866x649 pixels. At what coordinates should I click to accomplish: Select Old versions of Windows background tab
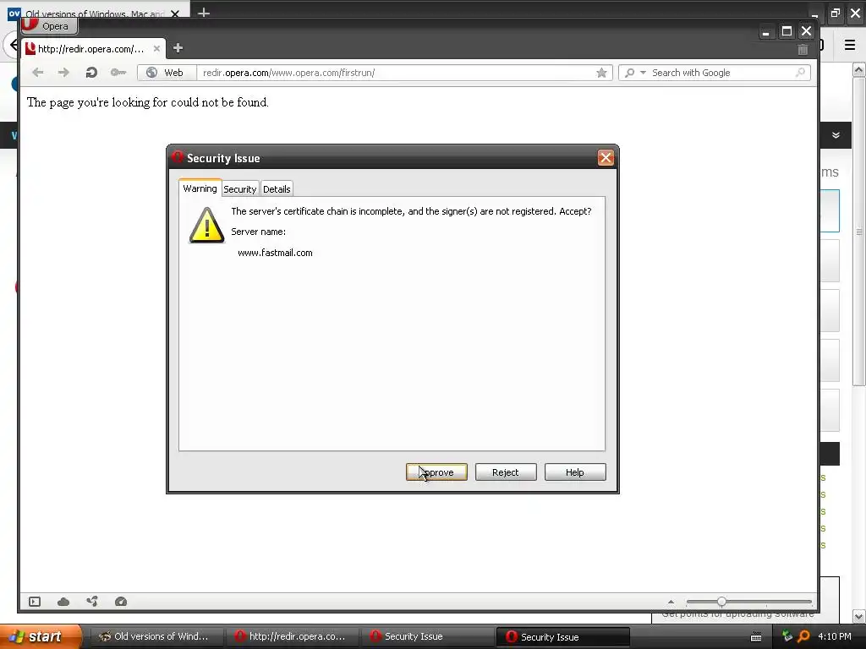point(95,12)
